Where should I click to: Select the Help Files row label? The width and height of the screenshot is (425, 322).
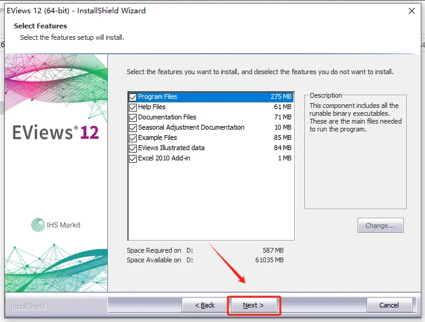click(152, 107)
